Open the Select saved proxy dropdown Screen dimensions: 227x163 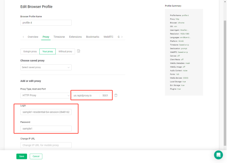pos(46,67)
